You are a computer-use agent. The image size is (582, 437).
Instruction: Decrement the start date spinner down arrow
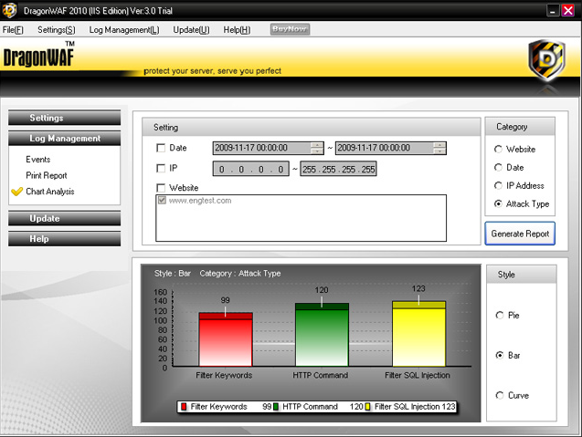pyautogui.click(x=317, y=151)
